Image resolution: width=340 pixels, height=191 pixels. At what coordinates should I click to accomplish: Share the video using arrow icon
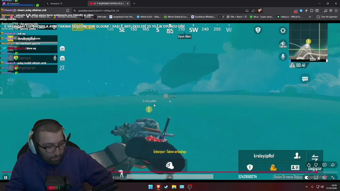[x=333, y=165]
